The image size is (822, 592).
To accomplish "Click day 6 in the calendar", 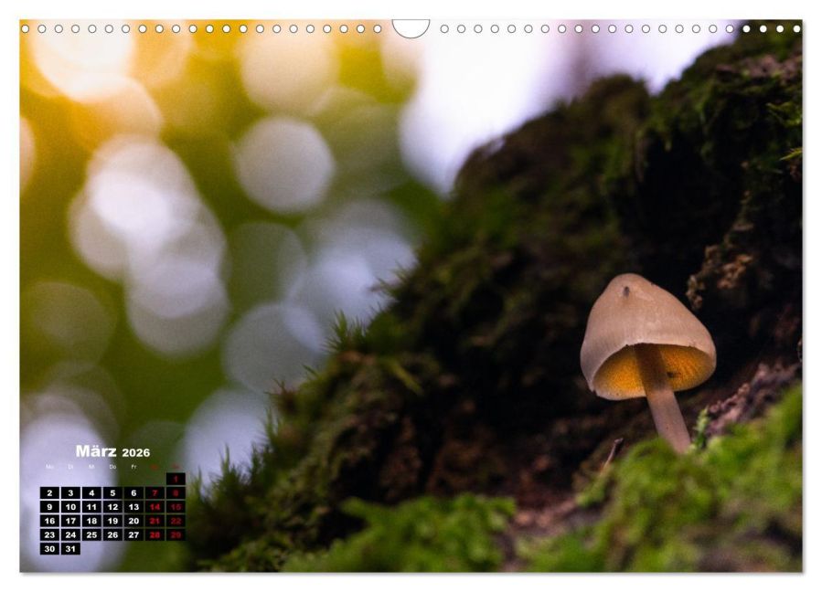I will 133,493.
